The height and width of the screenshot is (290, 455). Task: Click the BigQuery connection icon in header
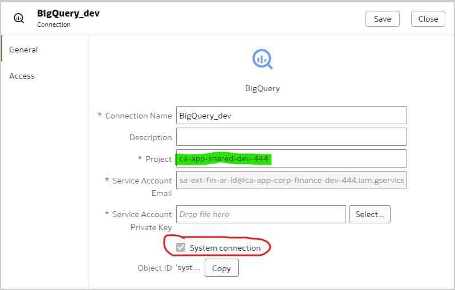pos(19,18)
